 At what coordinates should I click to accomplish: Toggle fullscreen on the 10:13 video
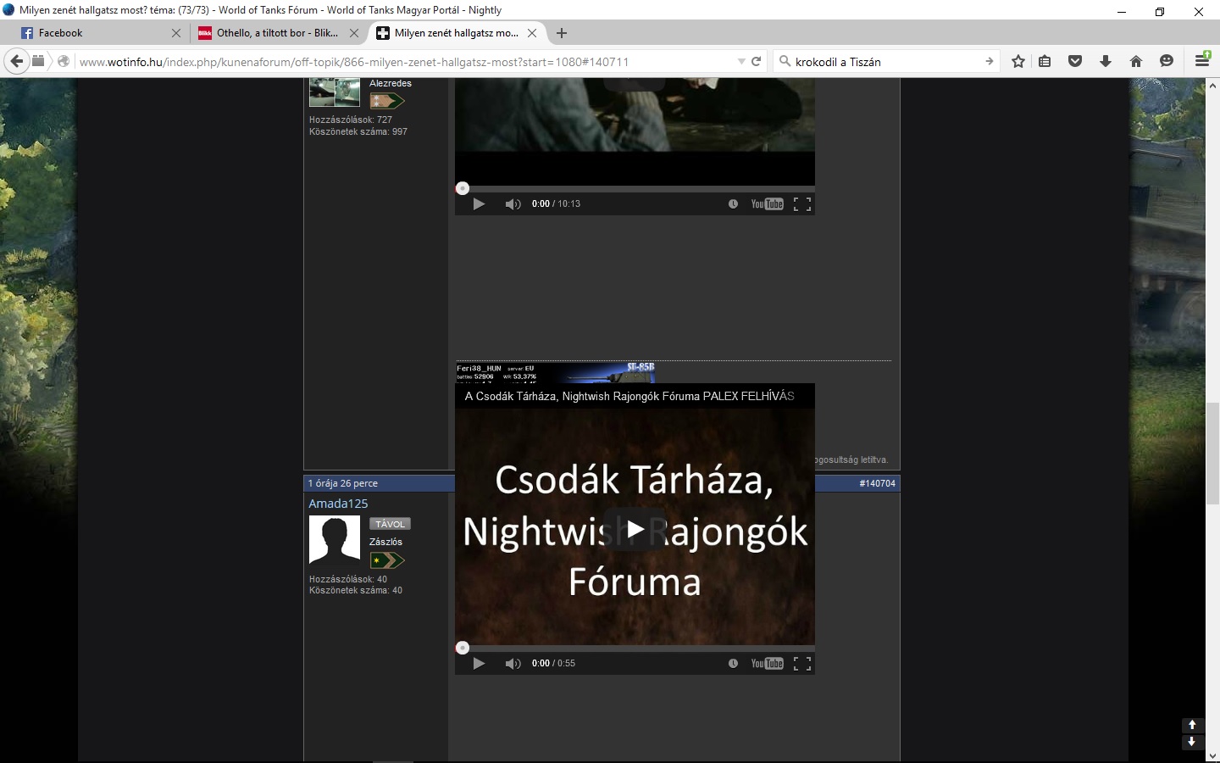[802, 204]
